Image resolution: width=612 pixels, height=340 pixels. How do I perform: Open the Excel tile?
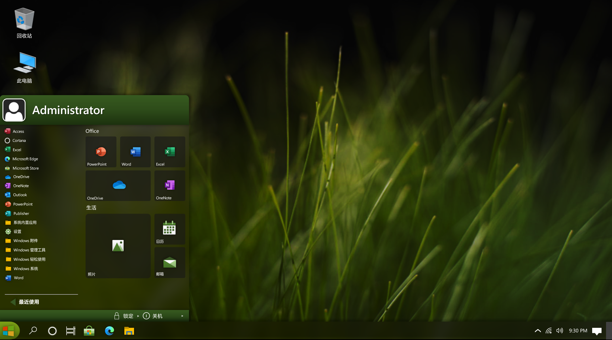pos(169,152)
